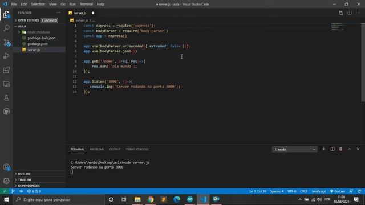Open the Edit menu
The image size is (365, 205).
pos(24,4)
